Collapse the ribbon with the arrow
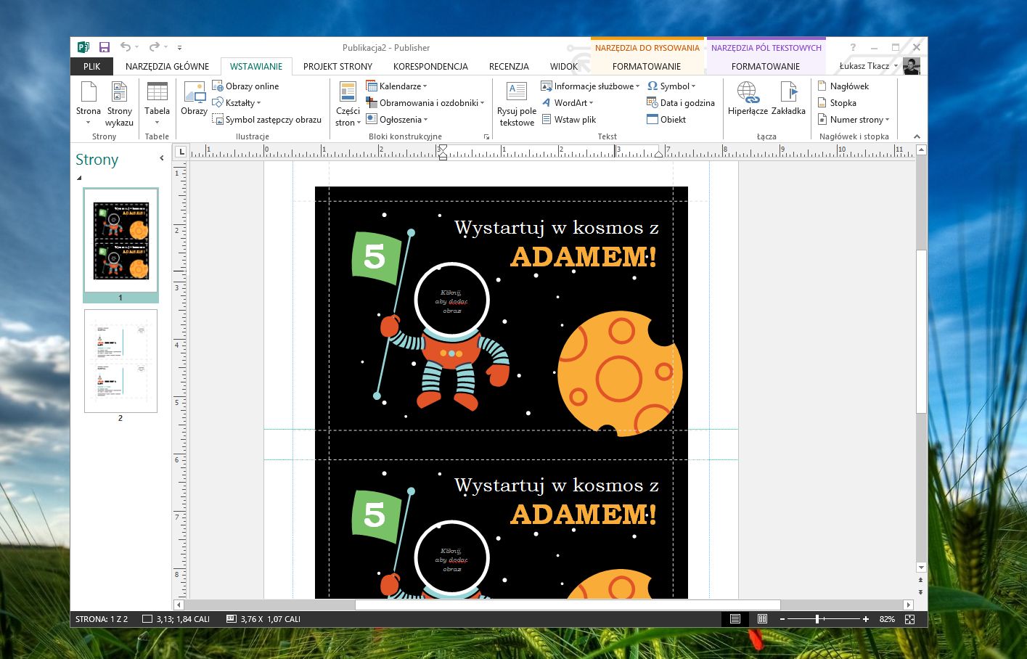 point(917,136)
